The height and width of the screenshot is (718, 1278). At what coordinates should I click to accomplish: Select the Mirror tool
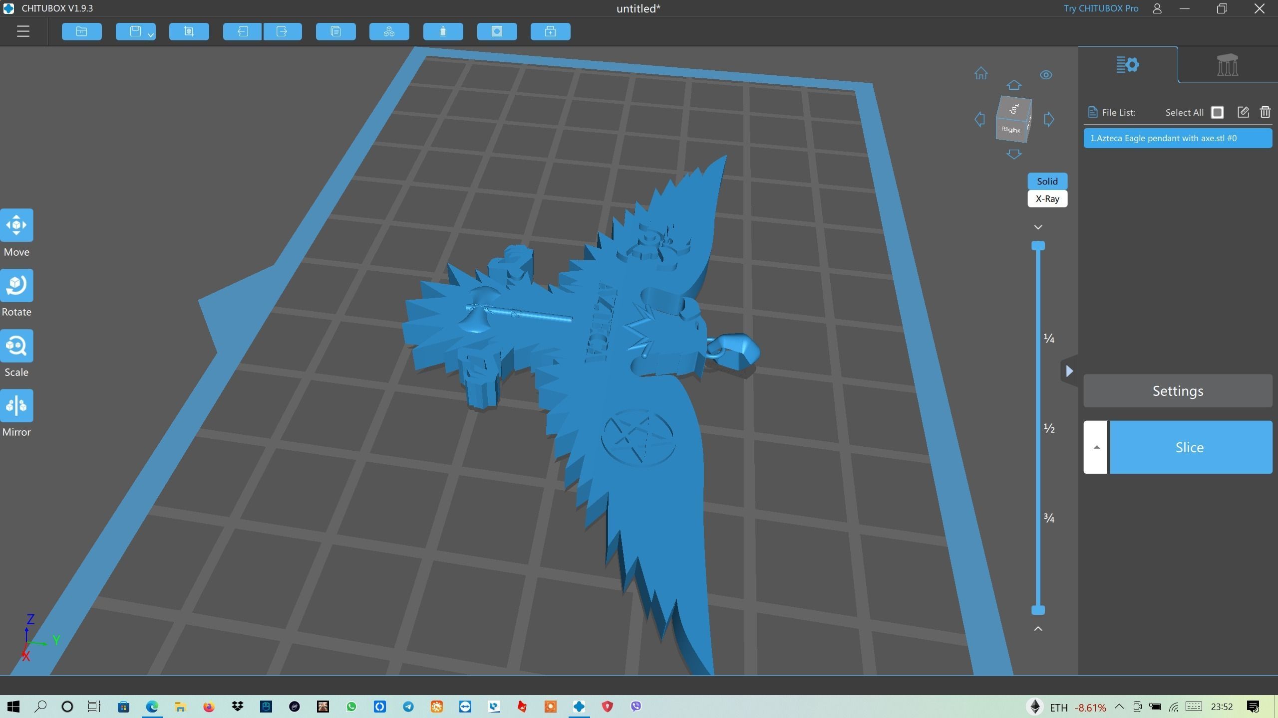[x=16, y=405]
